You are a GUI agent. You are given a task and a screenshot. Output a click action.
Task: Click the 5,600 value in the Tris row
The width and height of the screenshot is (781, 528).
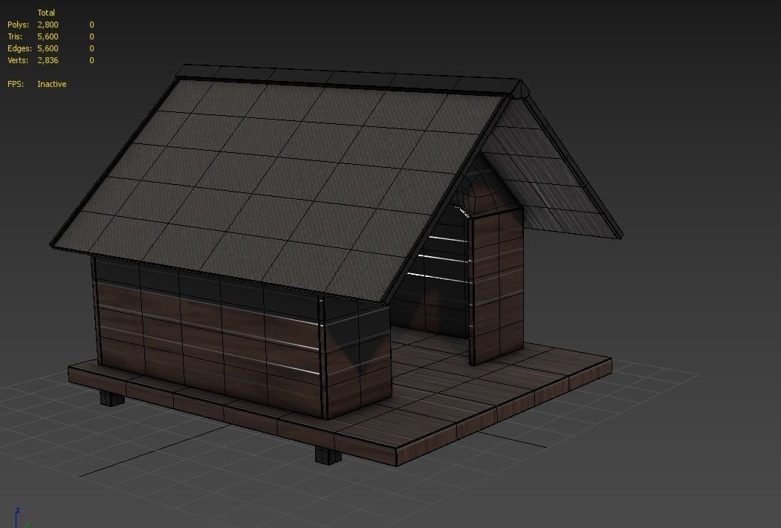(x=48, y=36)
